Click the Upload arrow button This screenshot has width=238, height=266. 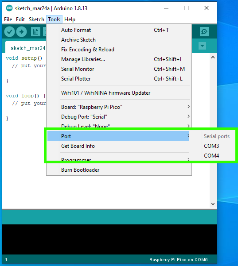(21, 32)
